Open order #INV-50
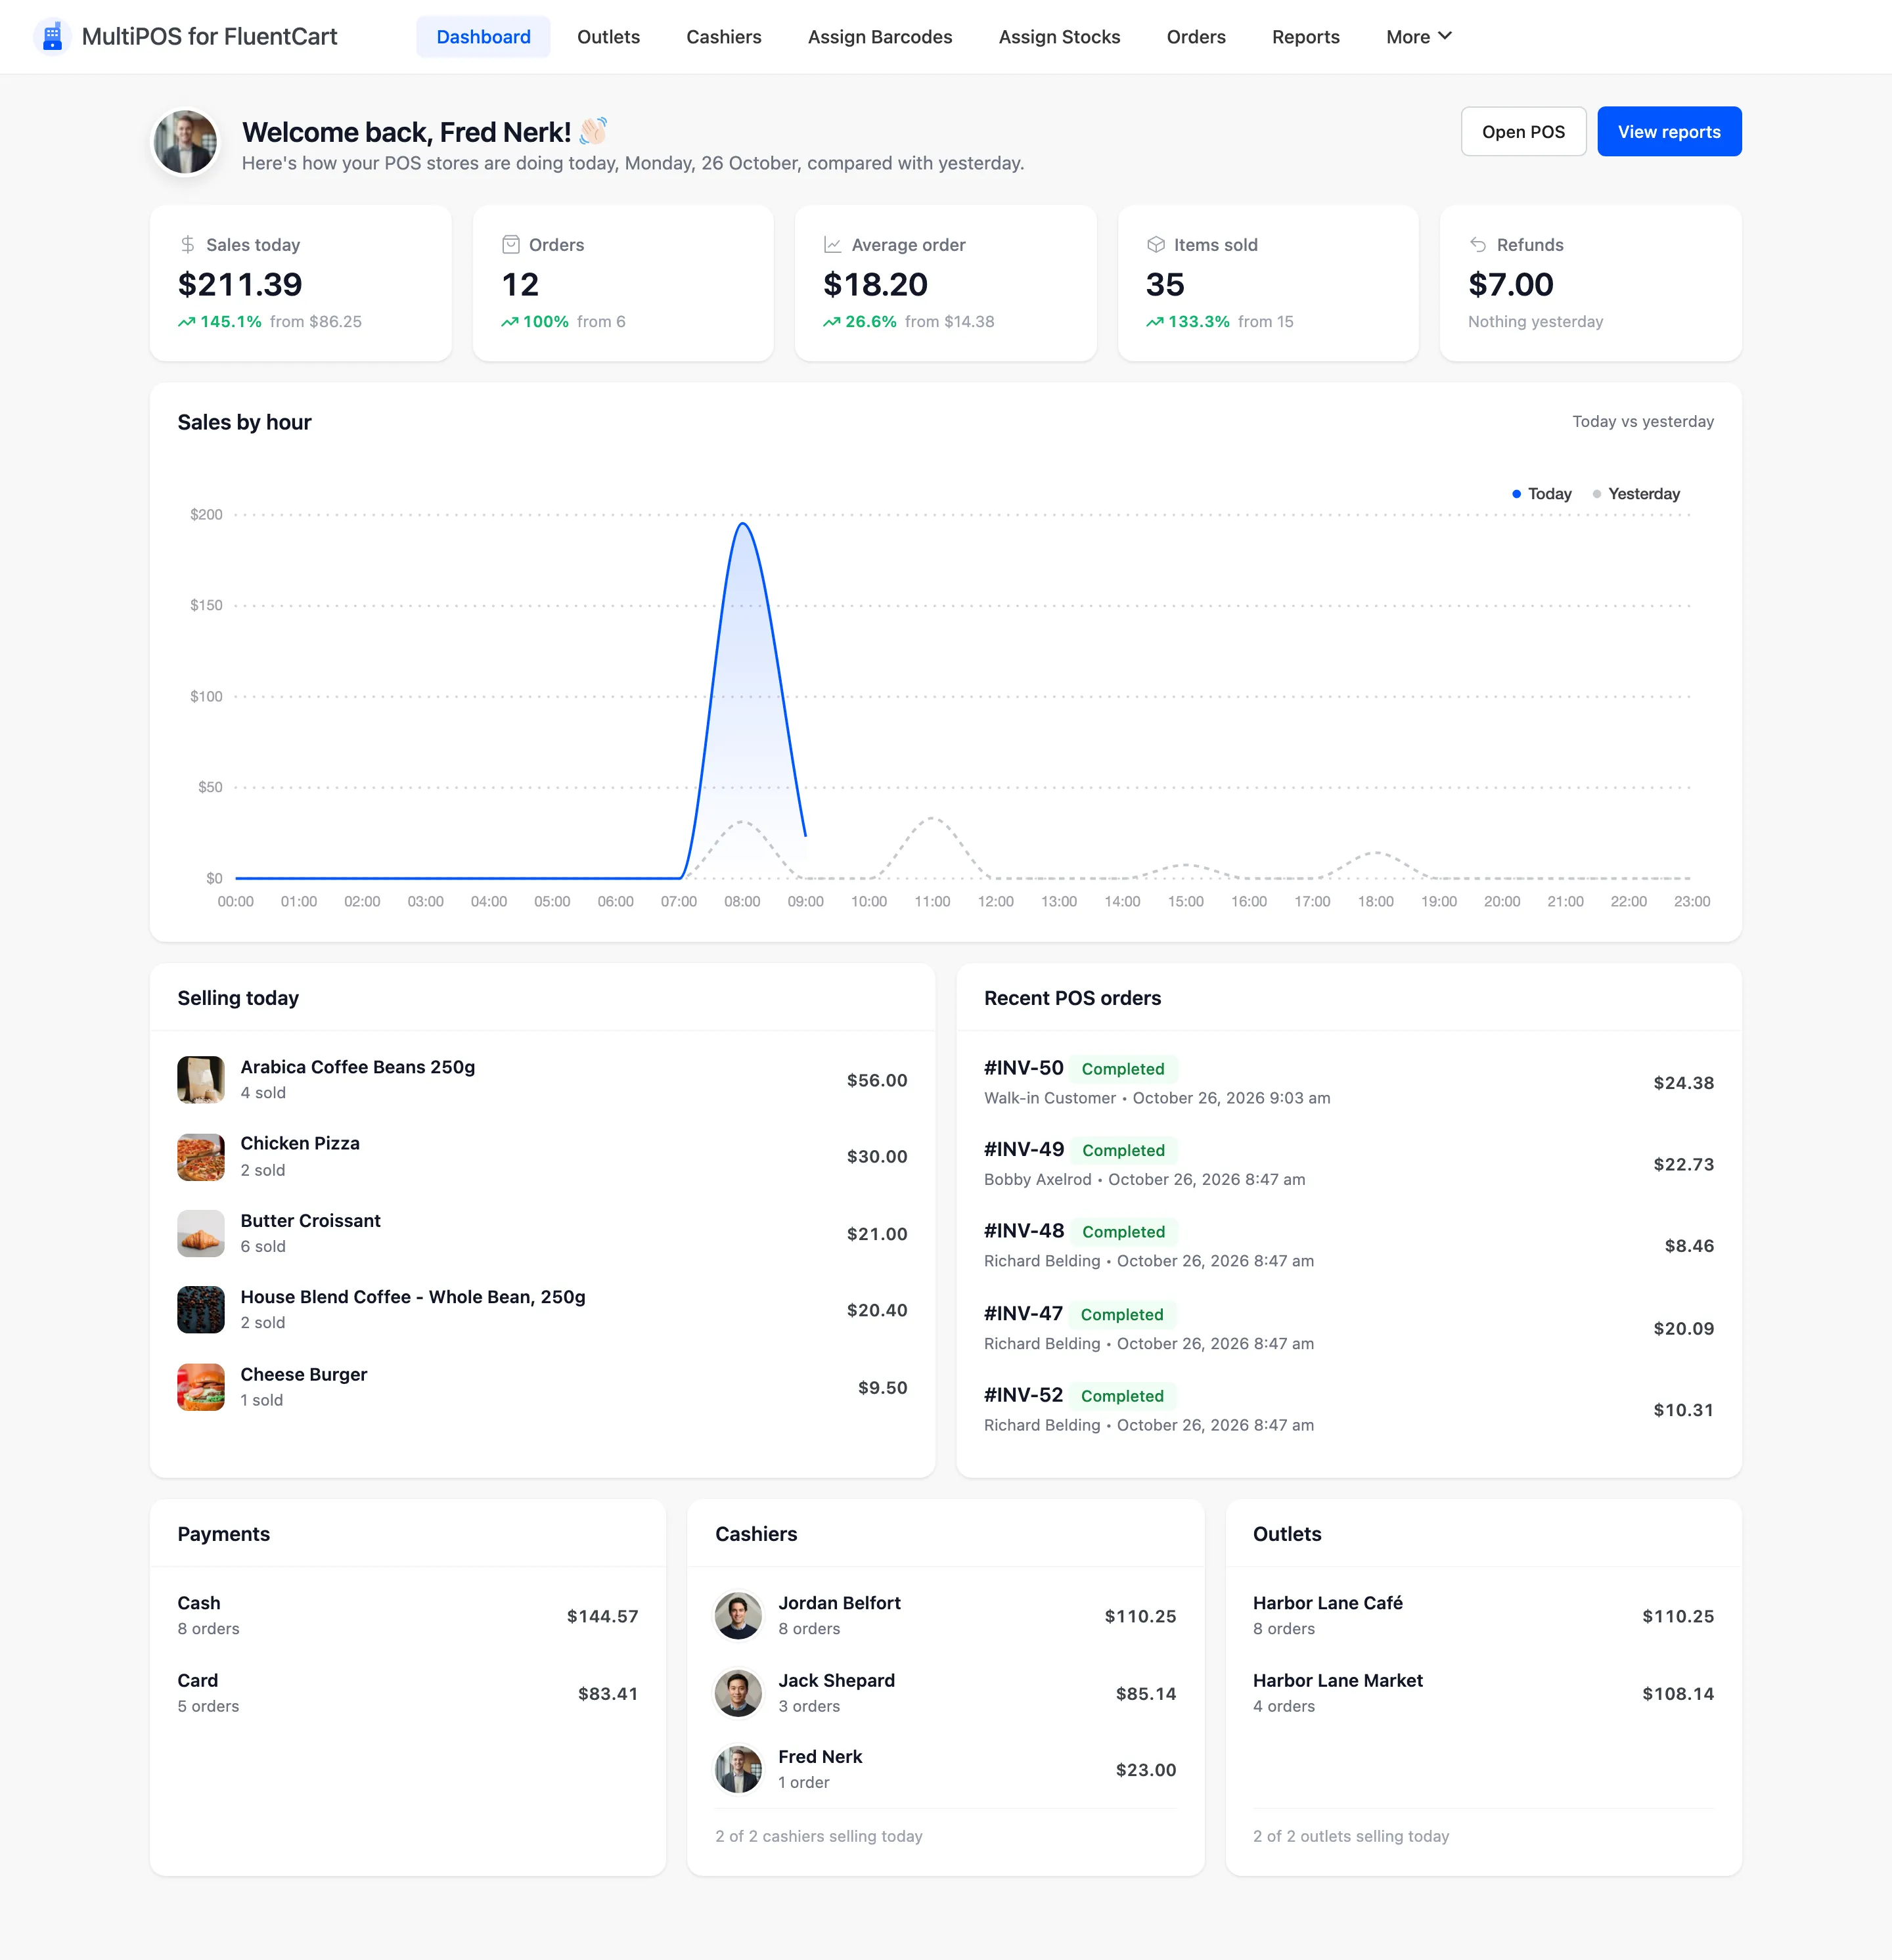The image size is (1892, 1960). click(1023, 1068)
